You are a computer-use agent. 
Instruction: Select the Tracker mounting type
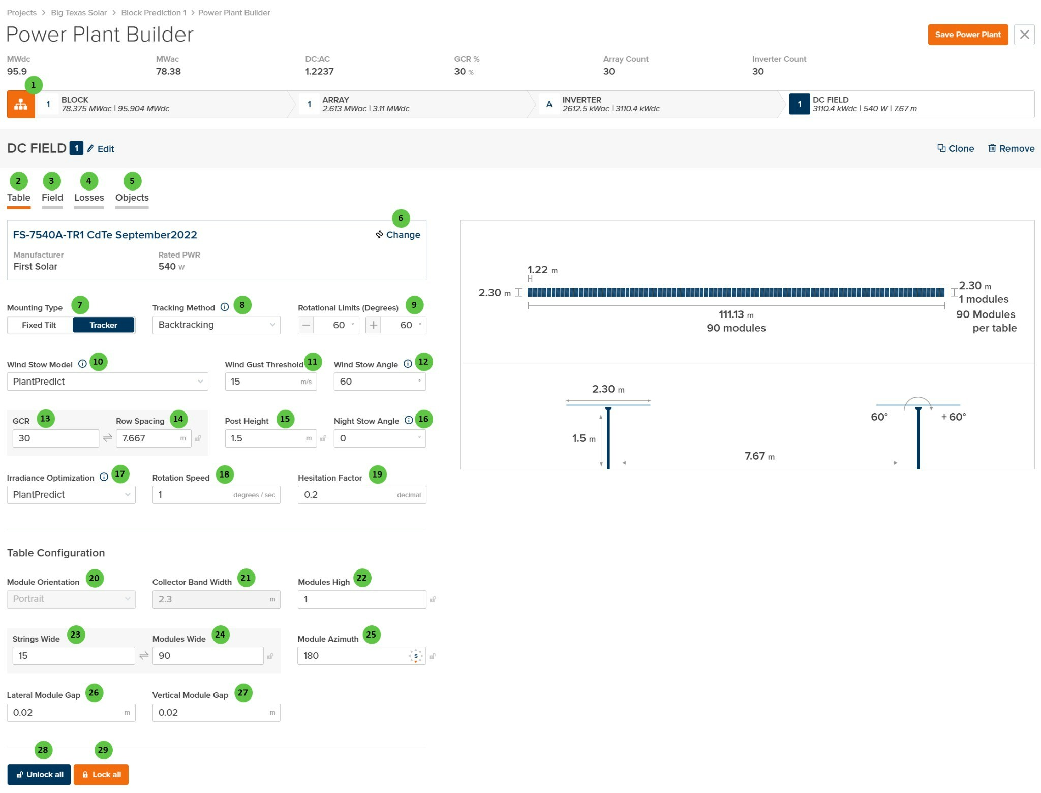point(103,325)
